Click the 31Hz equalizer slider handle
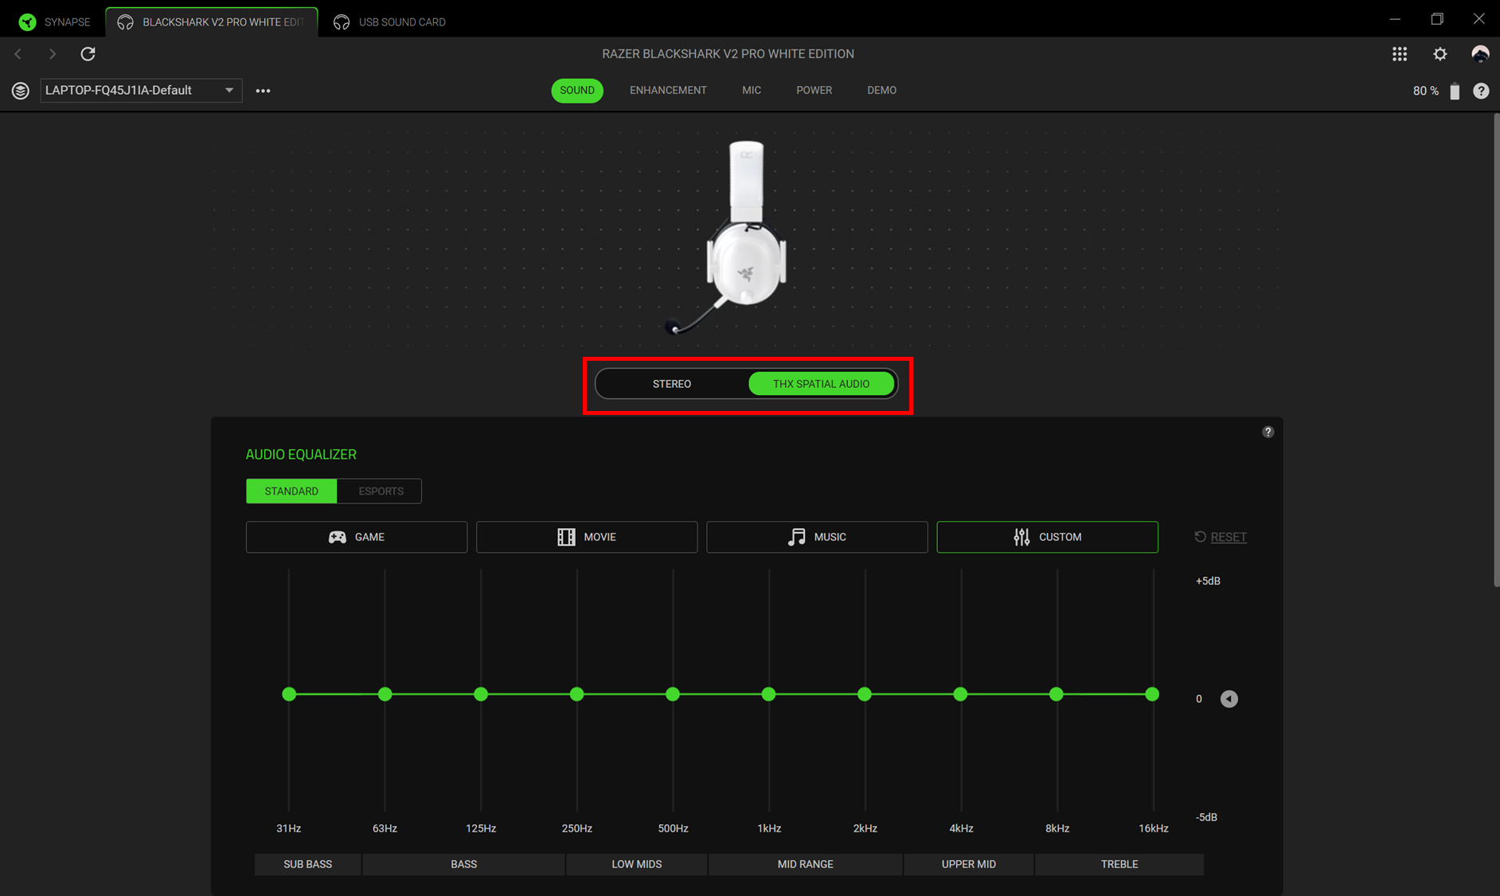Viewport: 1500px width, 896px height. (x=289, y=694)
